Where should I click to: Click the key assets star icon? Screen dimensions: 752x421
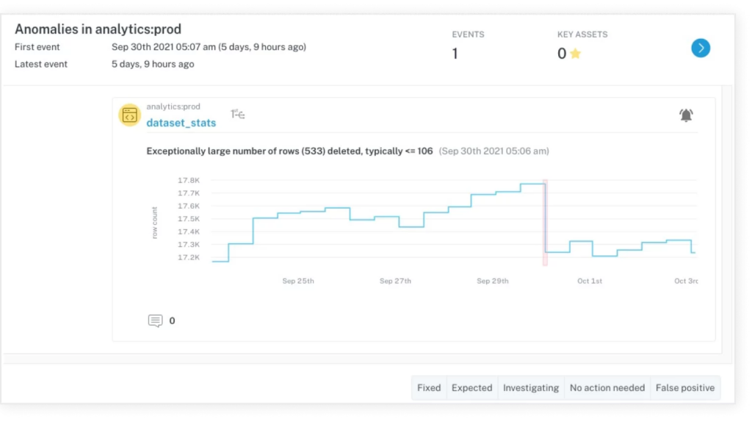576,54
